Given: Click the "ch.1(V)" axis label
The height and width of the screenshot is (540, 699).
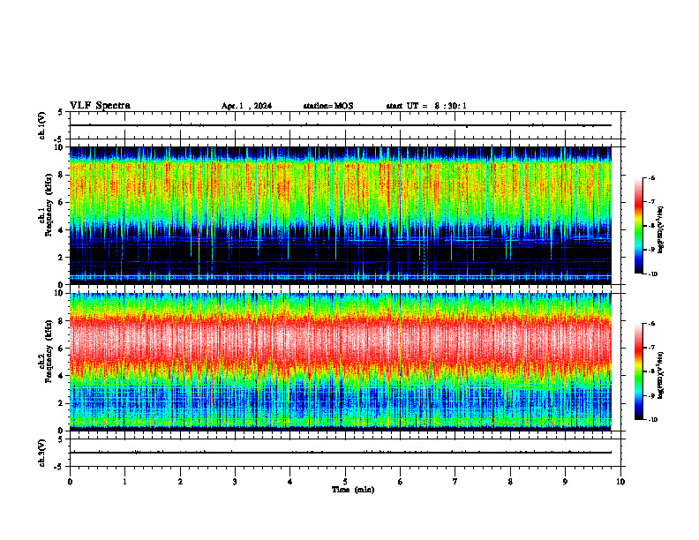Looking at the screenshot, I should coord(42,125).
